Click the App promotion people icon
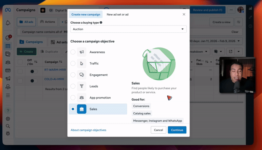The width and height of the screenshot is (262, 150). pos(82,98)
